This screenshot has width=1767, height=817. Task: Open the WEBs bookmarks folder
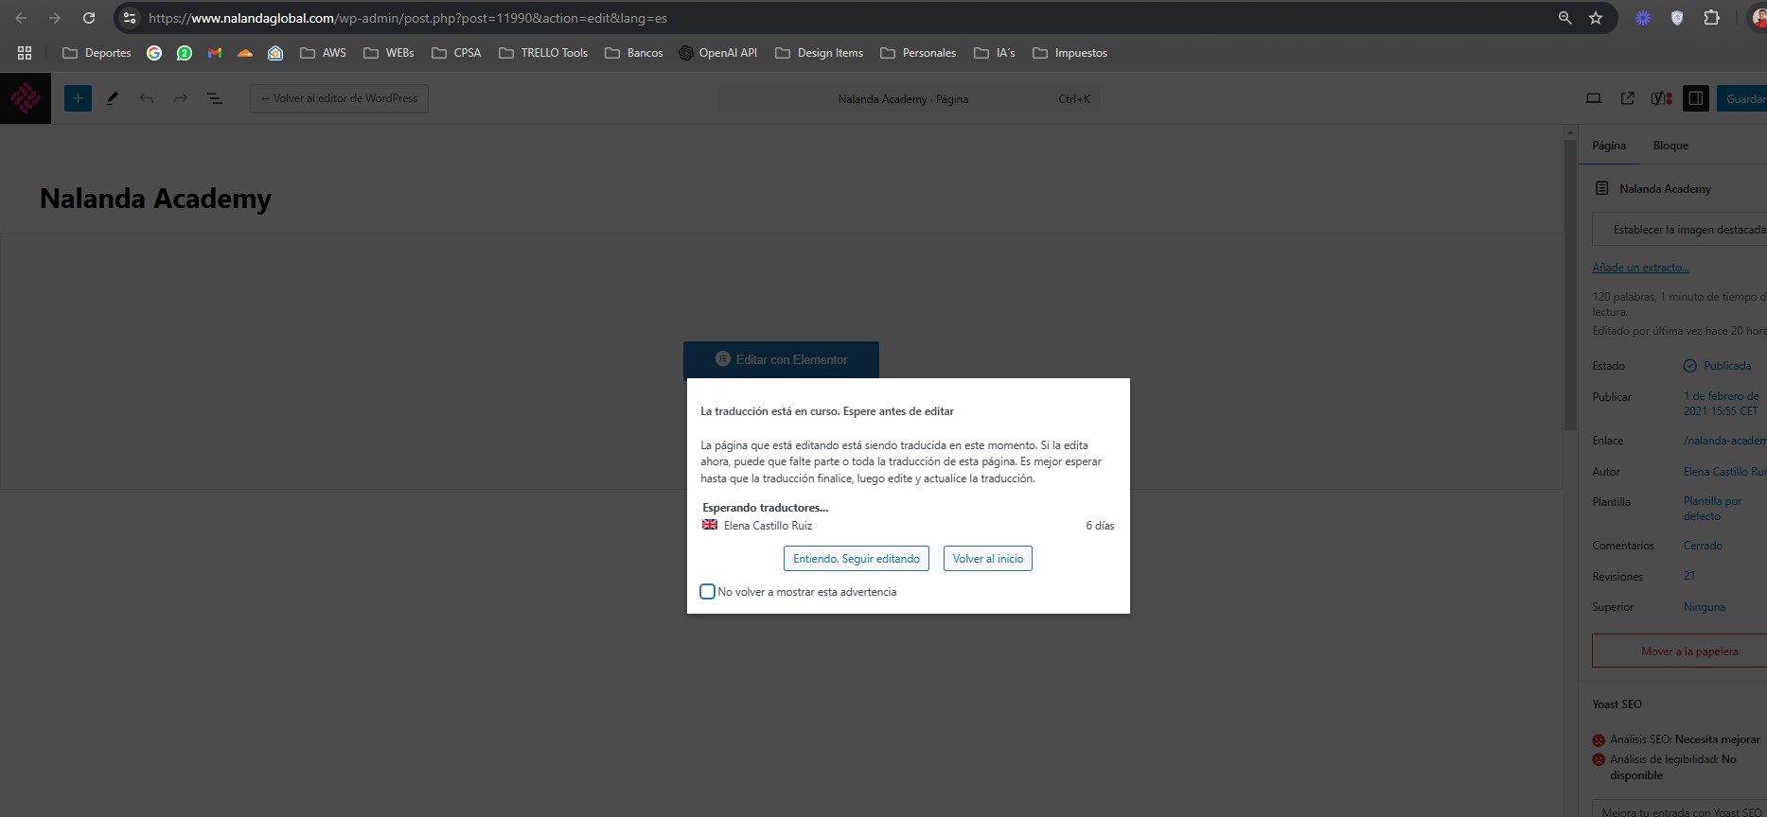389,53
